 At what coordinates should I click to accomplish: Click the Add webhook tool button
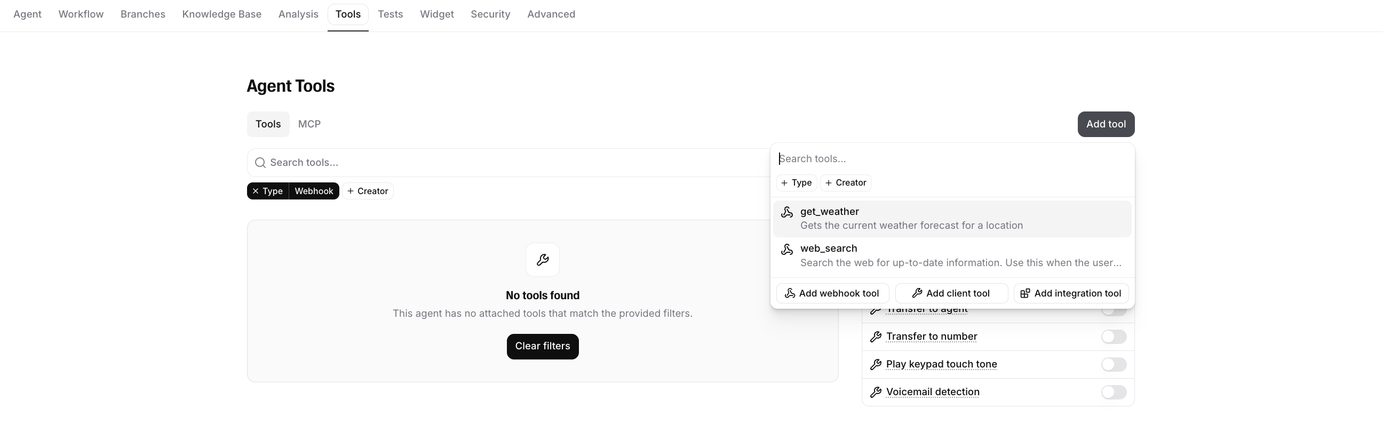(x=832, y=293)
